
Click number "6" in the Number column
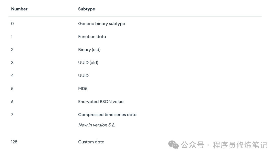pos(12,102)
